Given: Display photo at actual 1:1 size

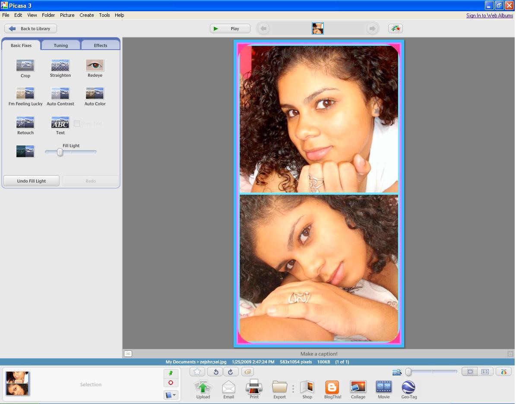Looking at the screenshot, I should (485, 372).
